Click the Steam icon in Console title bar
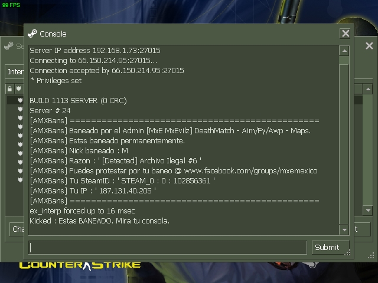This screenshot has width=378, height=283. pyautogui.click(x=32, y=34)
